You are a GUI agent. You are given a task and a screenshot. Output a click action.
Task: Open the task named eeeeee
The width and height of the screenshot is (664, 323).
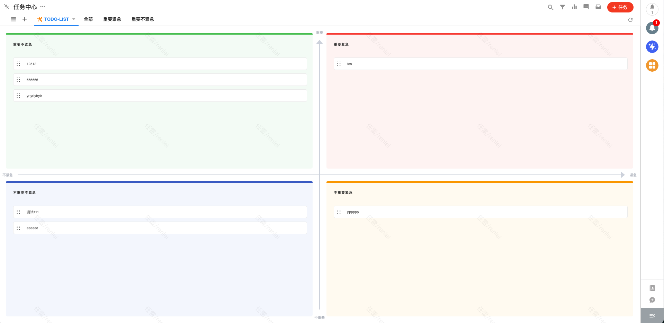coord(160,228)
